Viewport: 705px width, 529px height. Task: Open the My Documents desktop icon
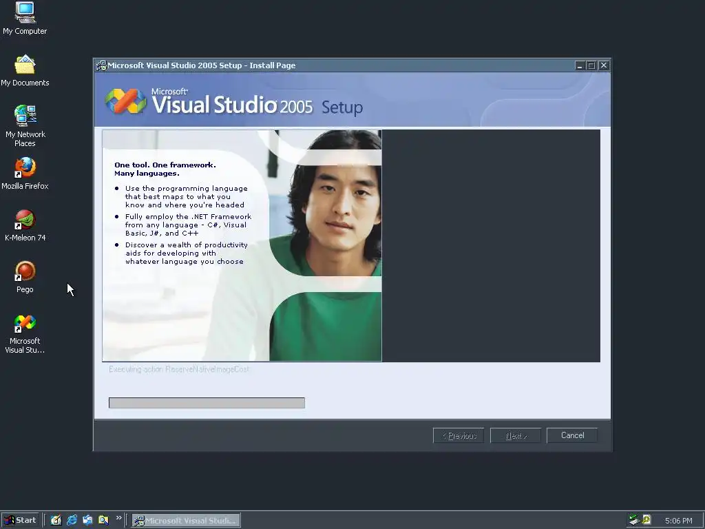pyautogui.click(x=25, y=70)
